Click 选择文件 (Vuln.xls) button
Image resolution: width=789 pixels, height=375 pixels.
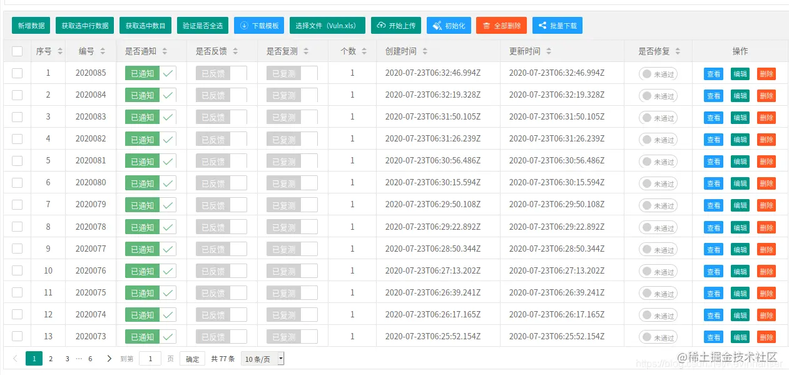pyautogui.click(x=327, y=26)
